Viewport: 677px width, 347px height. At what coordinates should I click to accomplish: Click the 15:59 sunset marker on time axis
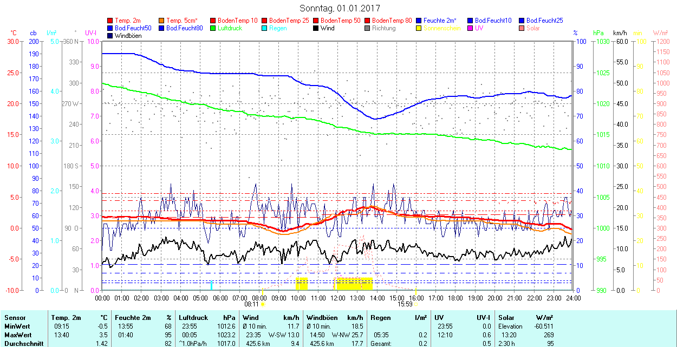pos(406,304)
